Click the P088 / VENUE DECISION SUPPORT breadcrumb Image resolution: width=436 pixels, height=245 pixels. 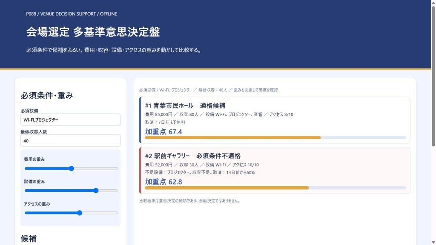(x=72, y=14)
